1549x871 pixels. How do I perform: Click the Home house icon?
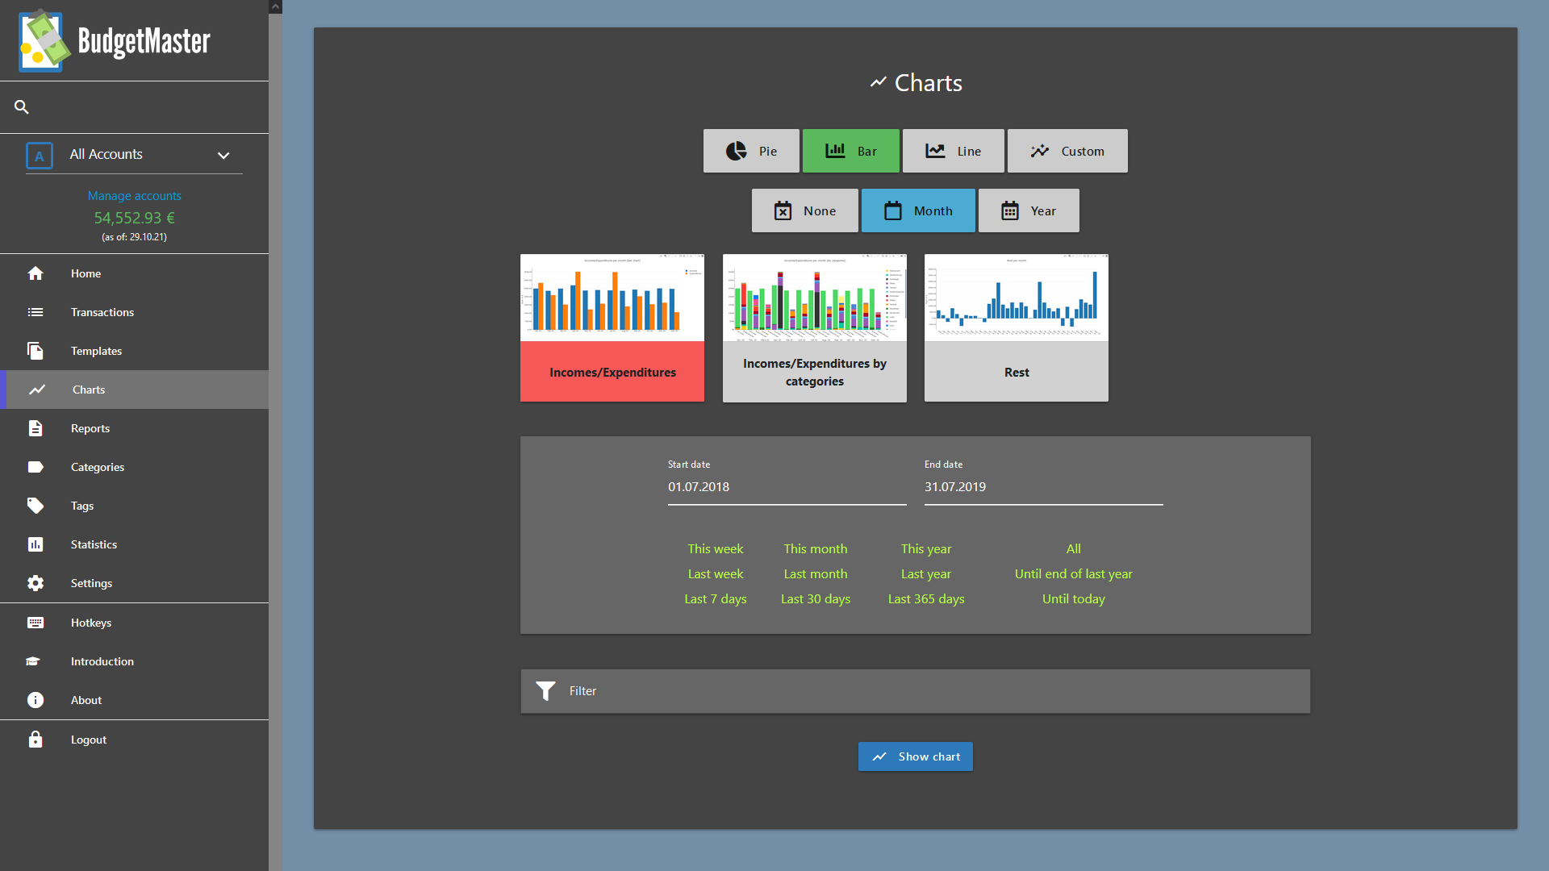click(x=35, y=273)
